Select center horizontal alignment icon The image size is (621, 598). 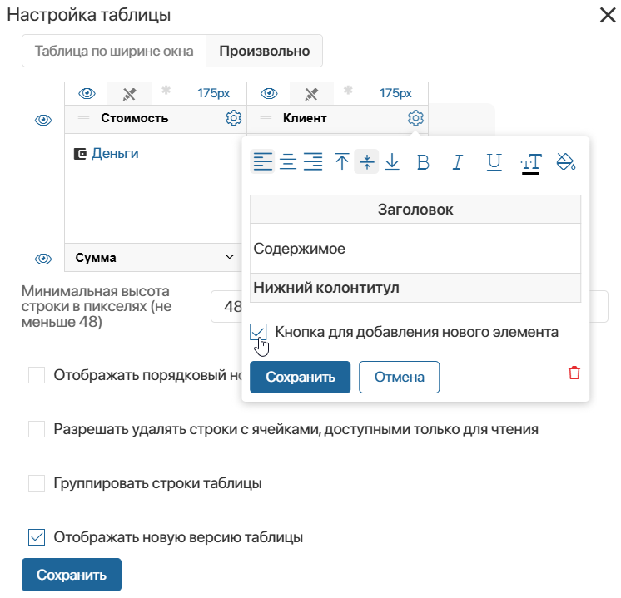tap(288, 162)
